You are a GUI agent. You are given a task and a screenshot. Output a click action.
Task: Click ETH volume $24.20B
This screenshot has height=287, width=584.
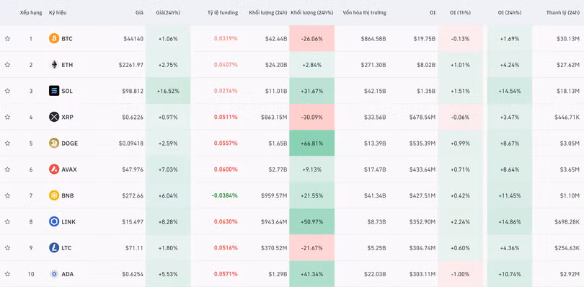(x=276, y=65)
